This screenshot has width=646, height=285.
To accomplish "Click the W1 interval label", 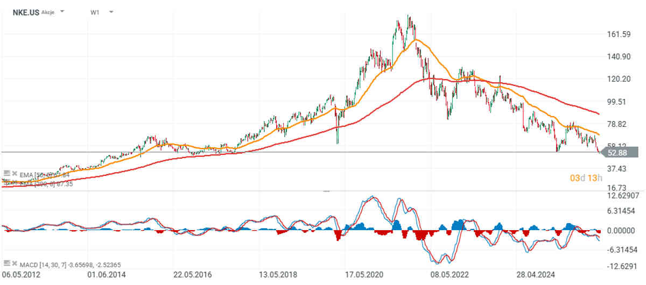I will click(x=95, y=11).
